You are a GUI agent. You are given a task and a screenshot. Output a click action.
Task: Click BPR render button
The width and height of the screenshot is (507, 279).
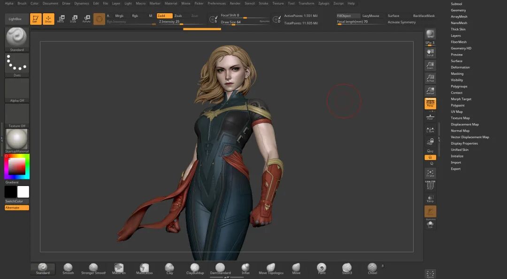pyautogui.click(x=430, y=34)
